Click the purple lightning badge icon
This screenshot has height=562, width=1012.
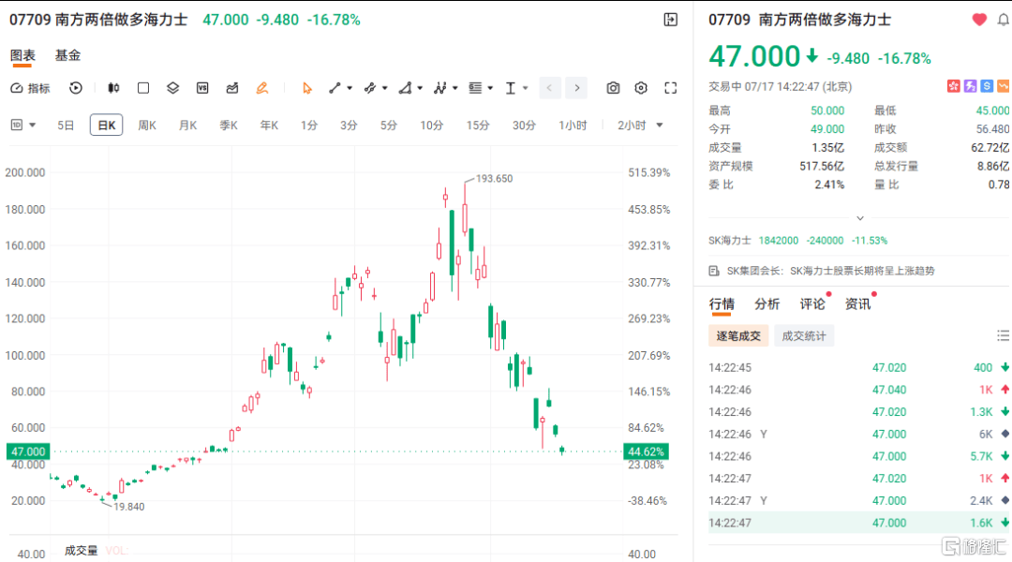coord(970,86)
